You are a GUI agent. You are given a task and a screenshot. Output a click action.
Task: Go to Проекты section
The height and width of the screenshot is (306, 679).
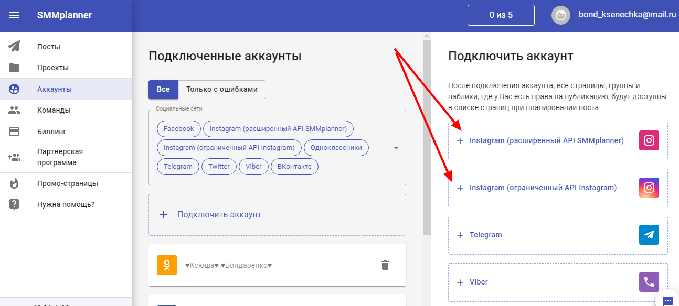[x=66, y=68]
